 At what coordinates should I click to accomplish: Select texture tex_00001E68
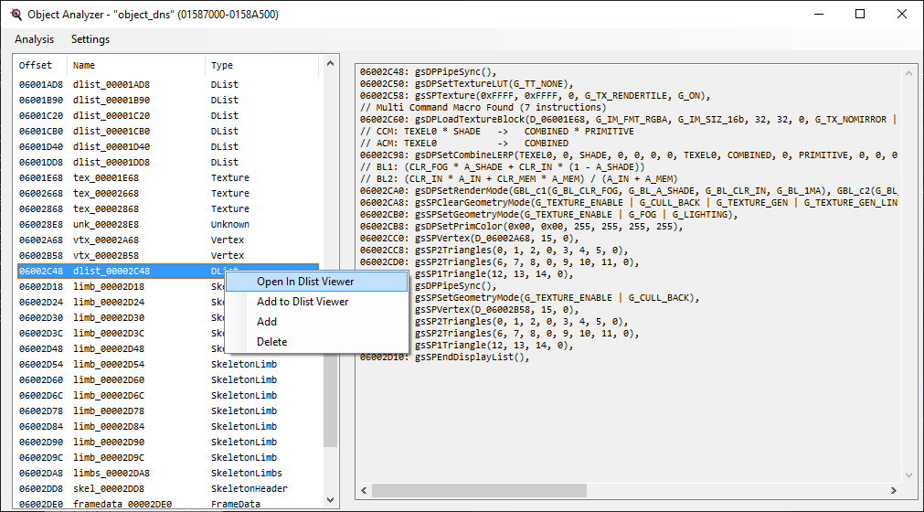[168, 178]
